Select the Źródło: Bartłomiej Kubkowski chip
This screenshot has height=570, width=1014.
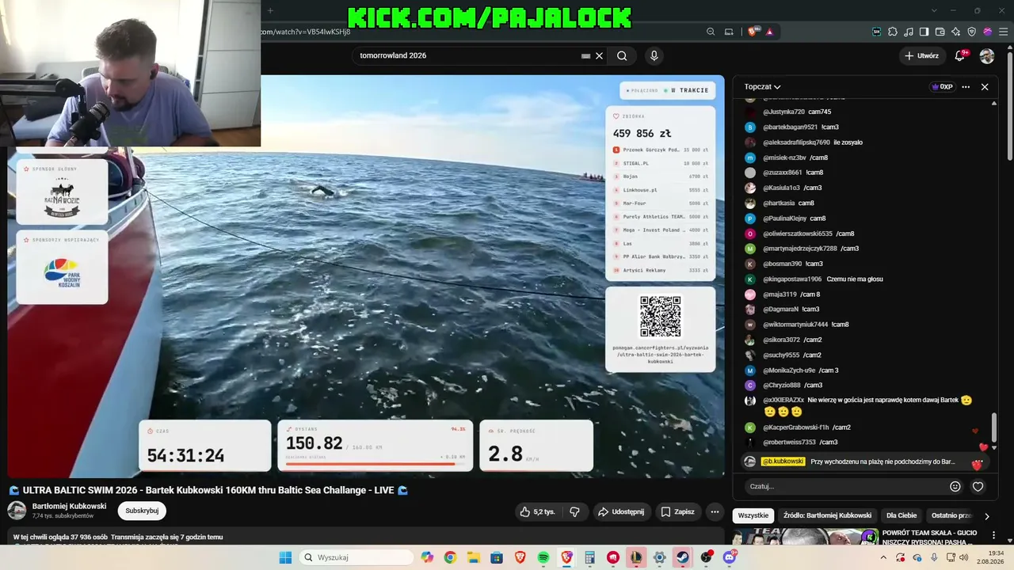coord(827,515)
